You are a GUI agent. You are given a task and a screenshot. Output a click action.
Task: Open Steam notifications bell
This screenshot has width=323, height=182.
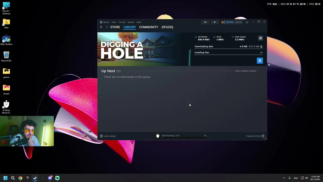pyautogui.click(x=214, y=22)
